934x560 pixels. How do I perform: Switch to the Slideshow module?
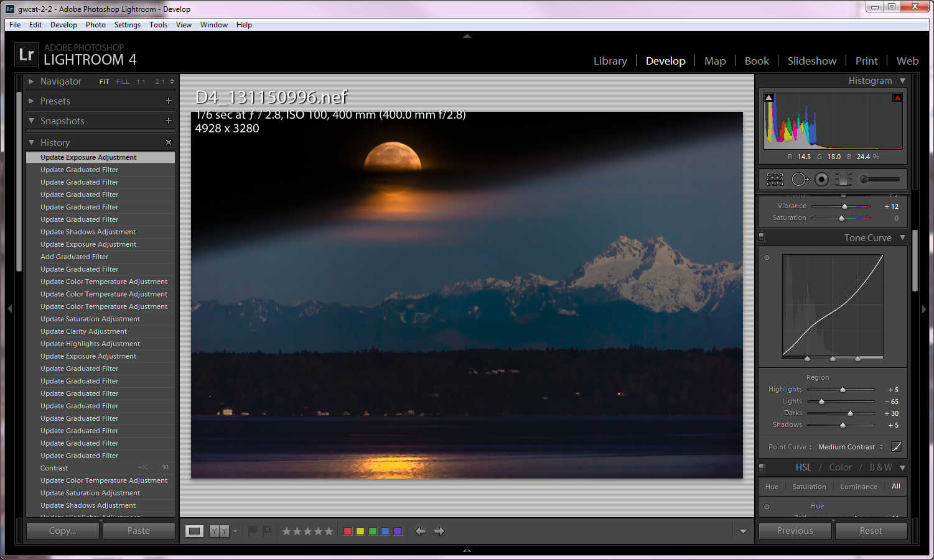click(812, 61)
